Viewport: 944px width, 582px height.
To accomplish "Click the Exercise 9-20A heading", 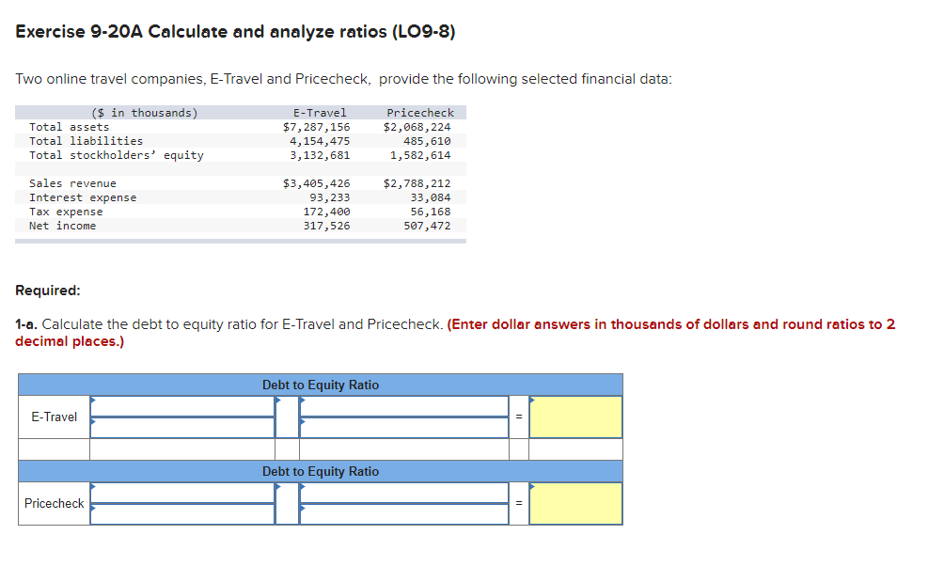I will (x=235, y=31).
